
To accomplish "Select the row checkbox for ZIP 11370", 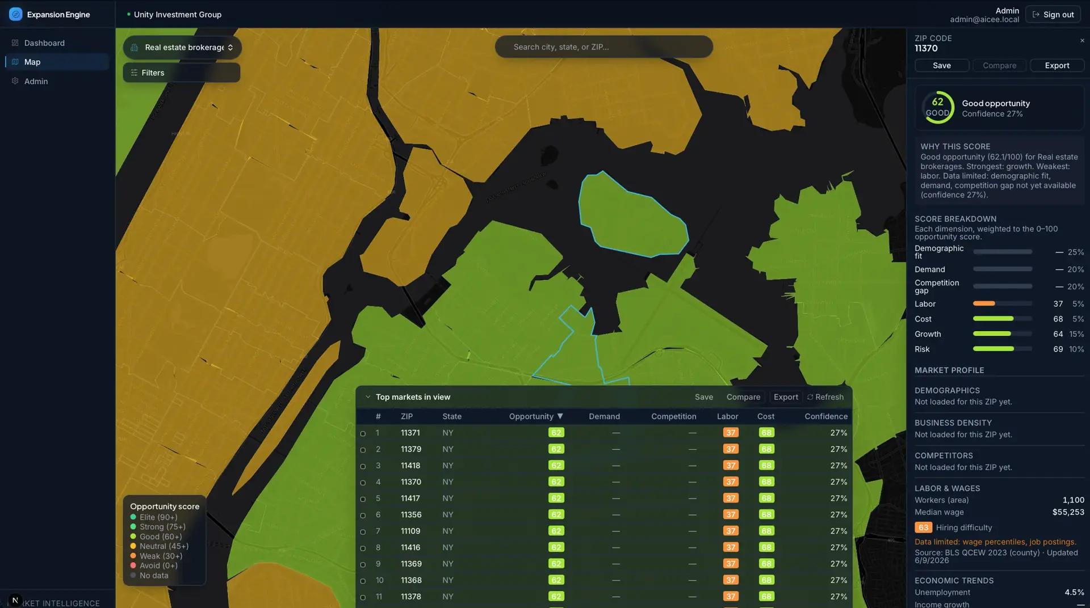I will tap(363, 483).
